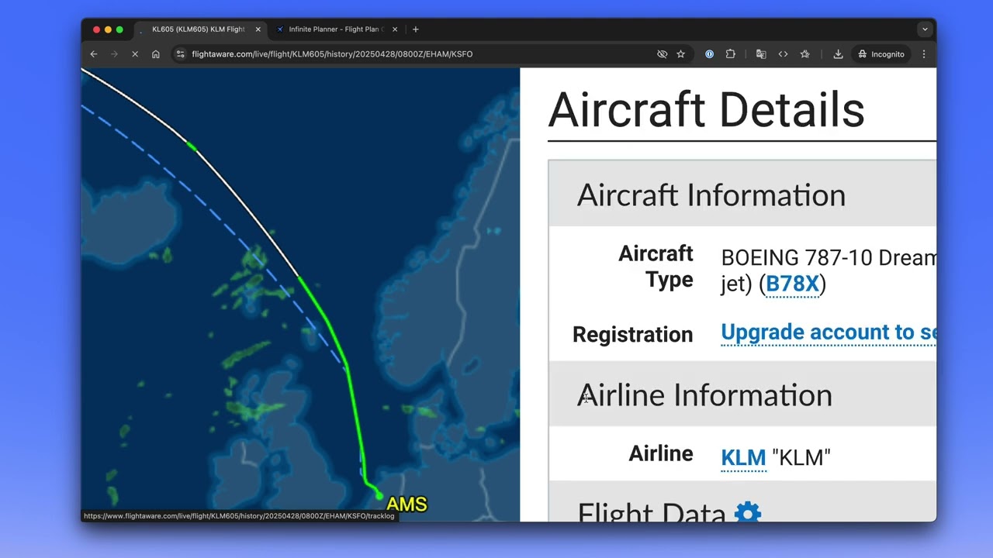Open the blue password manager extension icon
993x558 pixels.
tap(709, 54)
